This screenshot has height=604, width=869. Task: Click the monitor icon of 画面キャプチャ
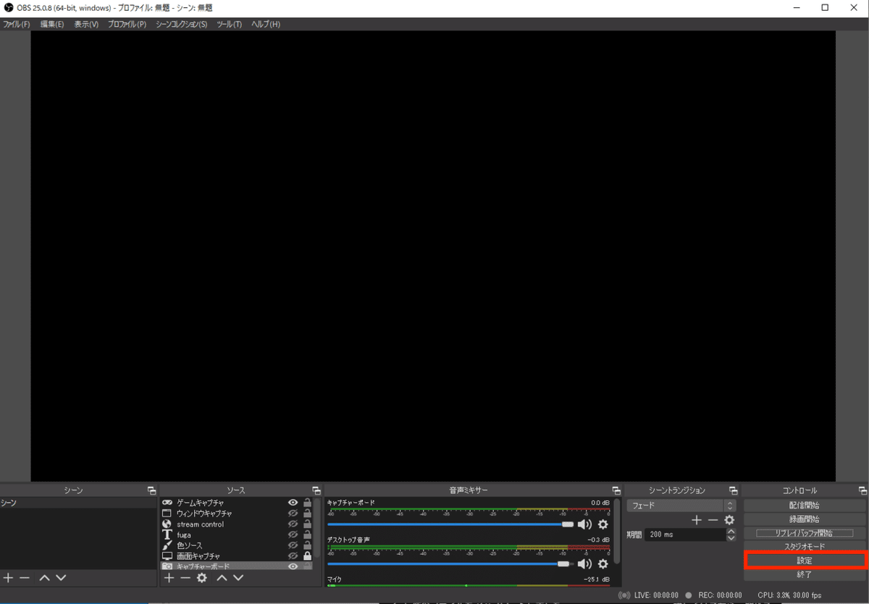tap(167, 556)
